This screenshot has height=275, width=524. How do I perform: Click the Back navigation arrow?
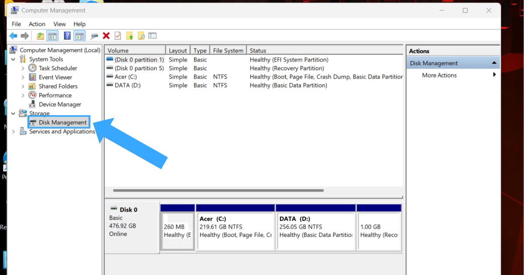tap(13, 35)
